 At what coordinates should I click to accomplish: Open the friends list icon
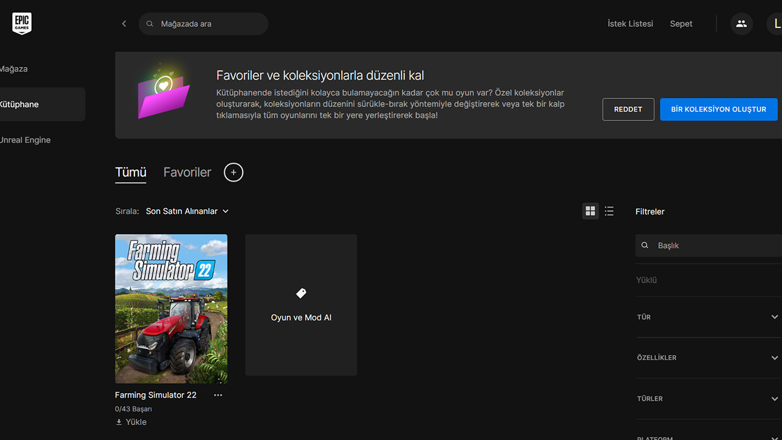click(741, 24)
